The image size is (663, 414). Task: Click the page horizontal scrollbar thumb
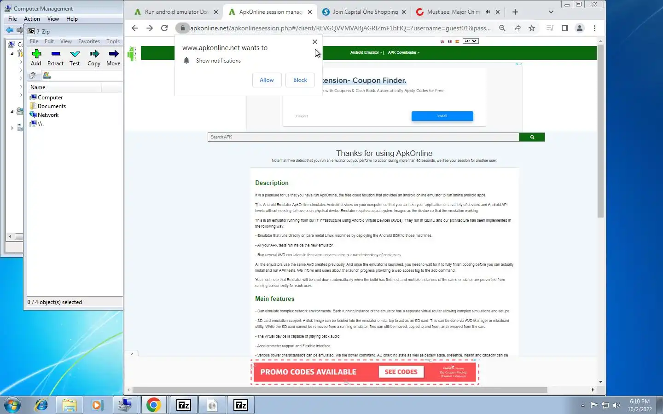click(x=340, y=390)
